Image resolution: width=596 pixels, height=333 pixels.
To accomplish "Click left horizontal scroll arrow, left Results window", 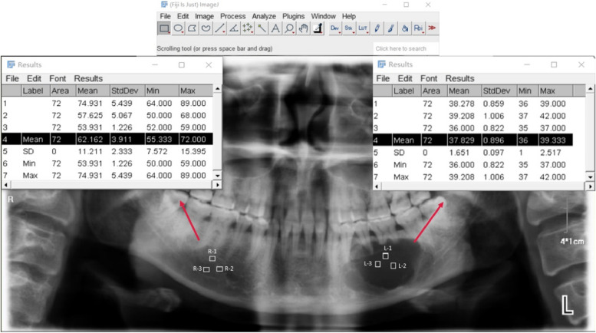I will (5, 185).
